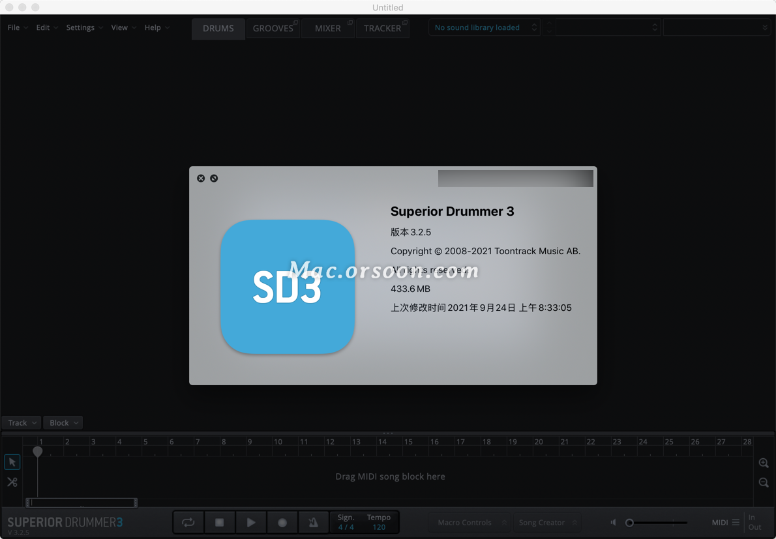This screenshot has height=539, width=776.
Task: Detach the MIXER tab via popout icon
Action: pyautogui.click(x=350, y=23)
